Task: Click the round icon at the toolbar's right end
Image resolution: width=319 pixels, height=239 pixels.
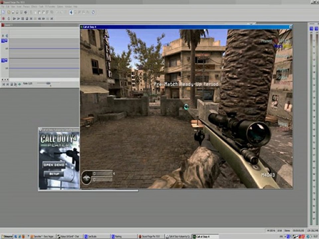Action: tap(93, 12)
